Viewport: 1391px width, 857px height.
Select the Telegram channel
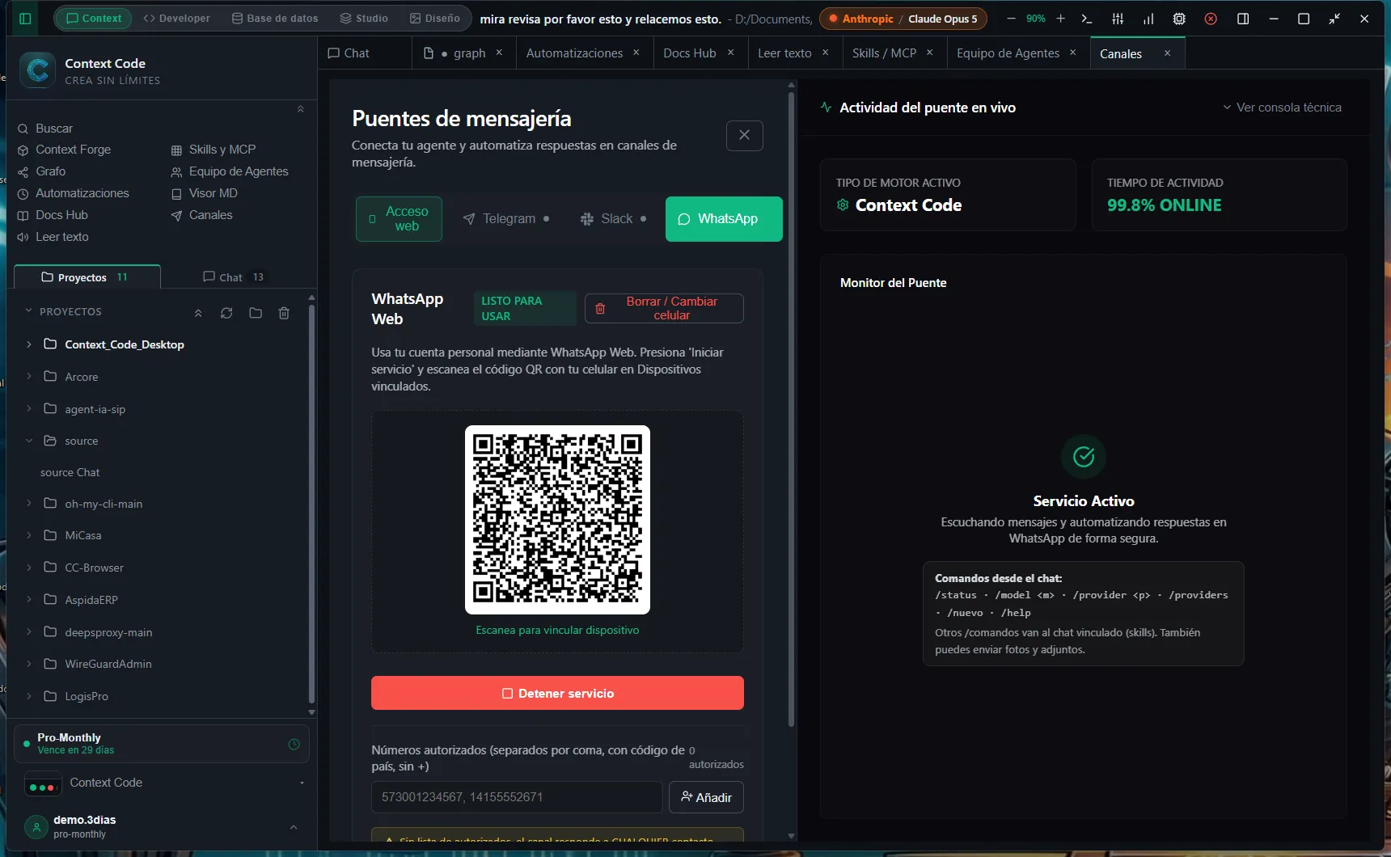pyautogui.click(x=506, y=219)
